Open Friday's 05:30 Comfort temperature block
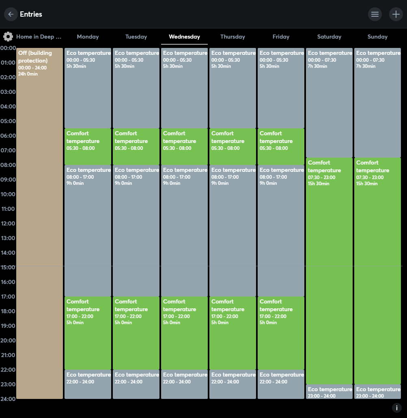Viewport: 407px width, 418px height. click(281, 146)
